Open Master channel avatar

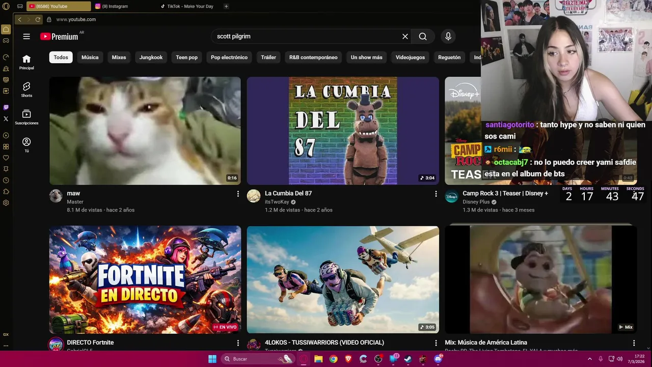coord(56,196)
